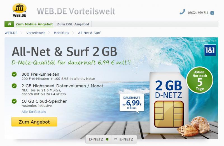Click the green checkmark for 300 Frei-Einheiten
The width and height of the screenshot is (224, 146).
click(14, 74)
